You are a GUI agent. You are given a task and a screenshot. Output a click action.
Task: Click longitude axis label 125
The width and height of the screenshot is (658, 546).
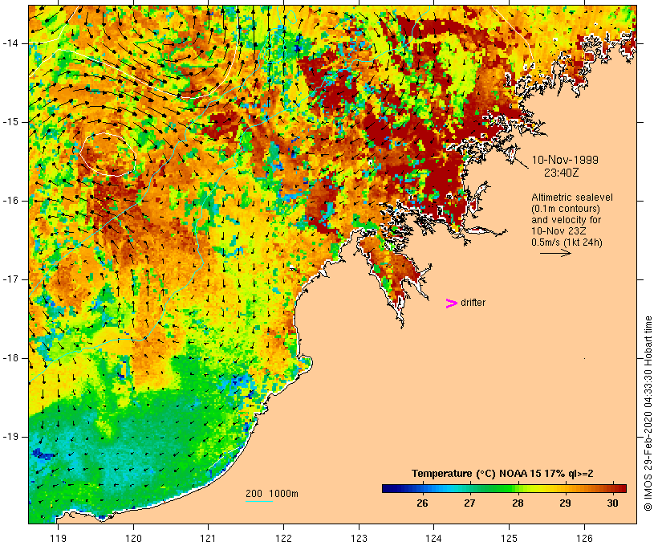(510, 538)
